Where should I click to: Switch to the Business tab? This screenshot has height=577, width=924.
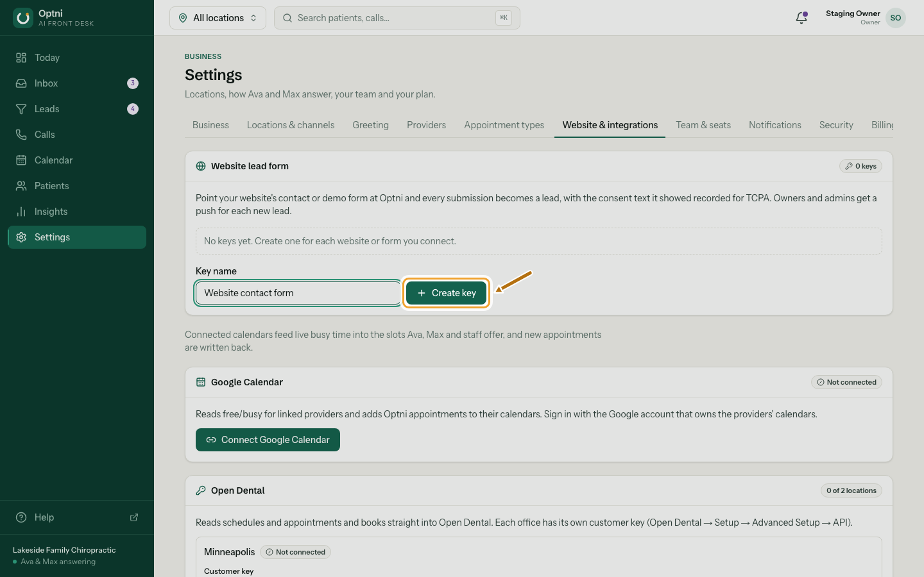point(210,125)
